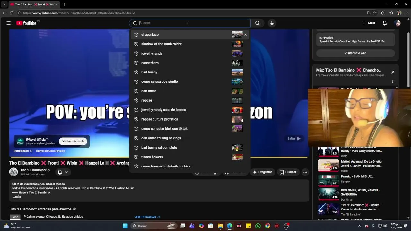Open WhatsApp from the taskbar

(258, 226)
